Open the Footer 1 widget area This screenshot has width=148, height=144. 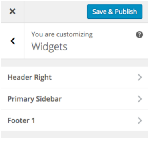(x=74, y=120)
